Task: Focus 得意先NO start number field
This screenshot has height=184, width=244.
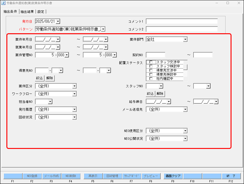Action: [x=42, y=70]
